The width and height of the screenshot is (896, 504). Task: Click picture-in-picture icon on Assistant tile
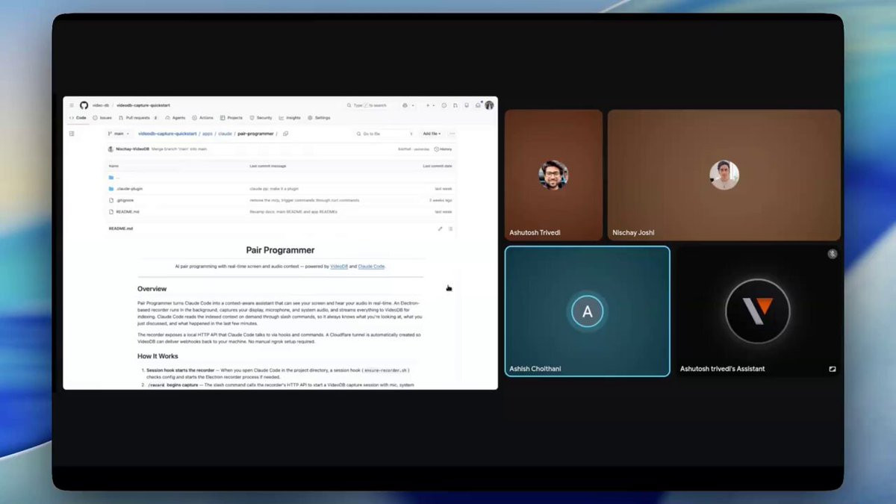832,369
